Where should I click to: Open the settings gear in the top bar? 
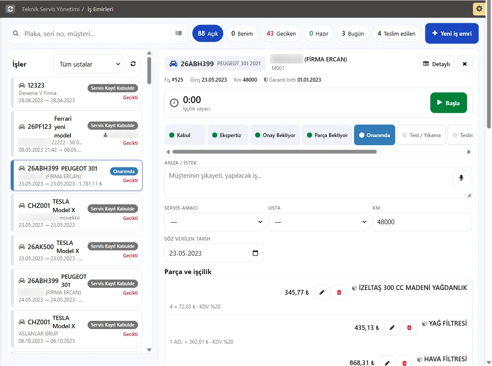(479, 9)
